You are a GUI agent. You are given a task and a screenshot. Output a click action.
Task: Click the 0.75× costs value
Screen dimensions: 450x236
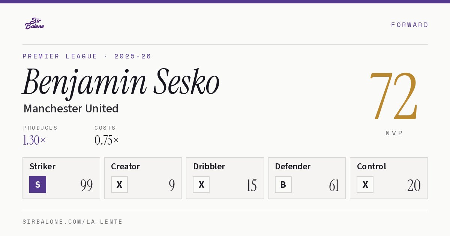tap(107, 140)
